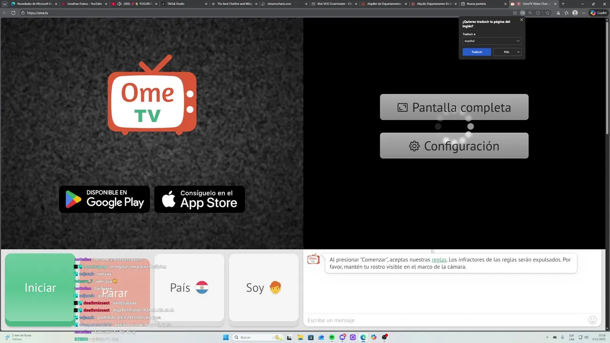This screenshot has width=610, height=343.
Task: Open the browser Settings and more menu
Action: [583, 13]
